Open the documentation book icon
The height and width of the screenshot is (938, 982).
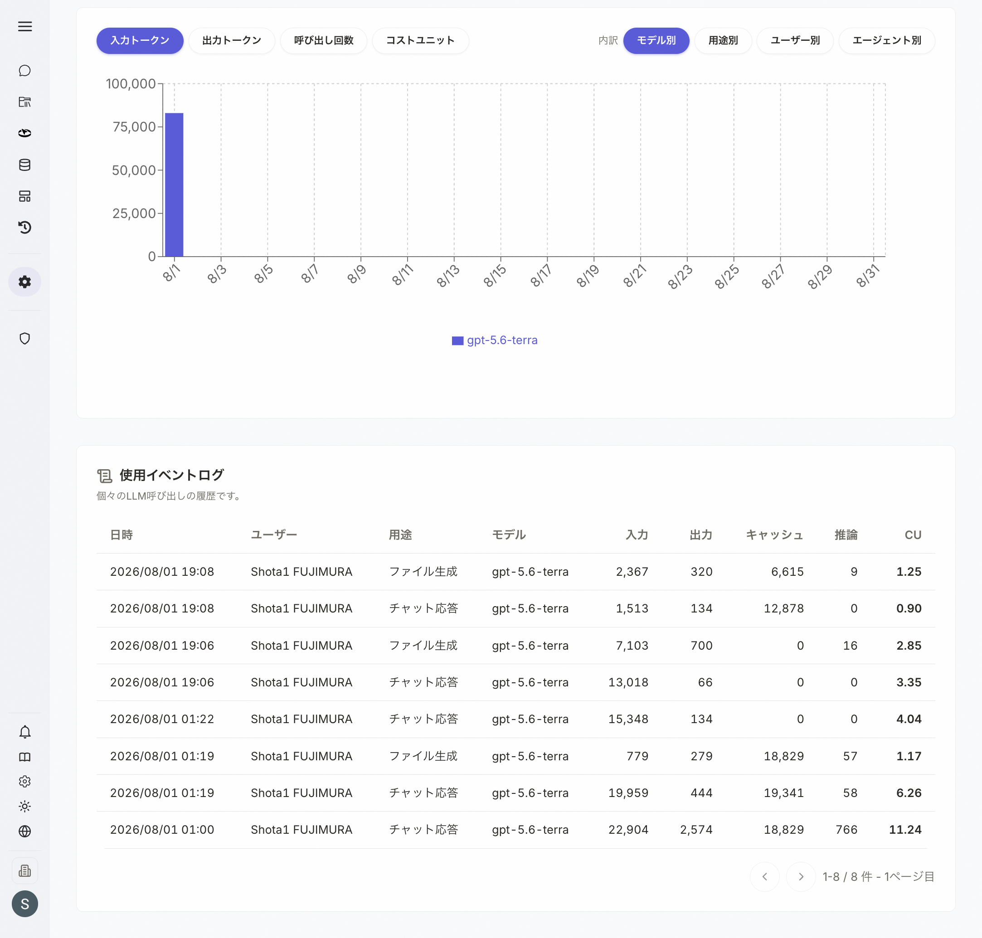[24, 757]
